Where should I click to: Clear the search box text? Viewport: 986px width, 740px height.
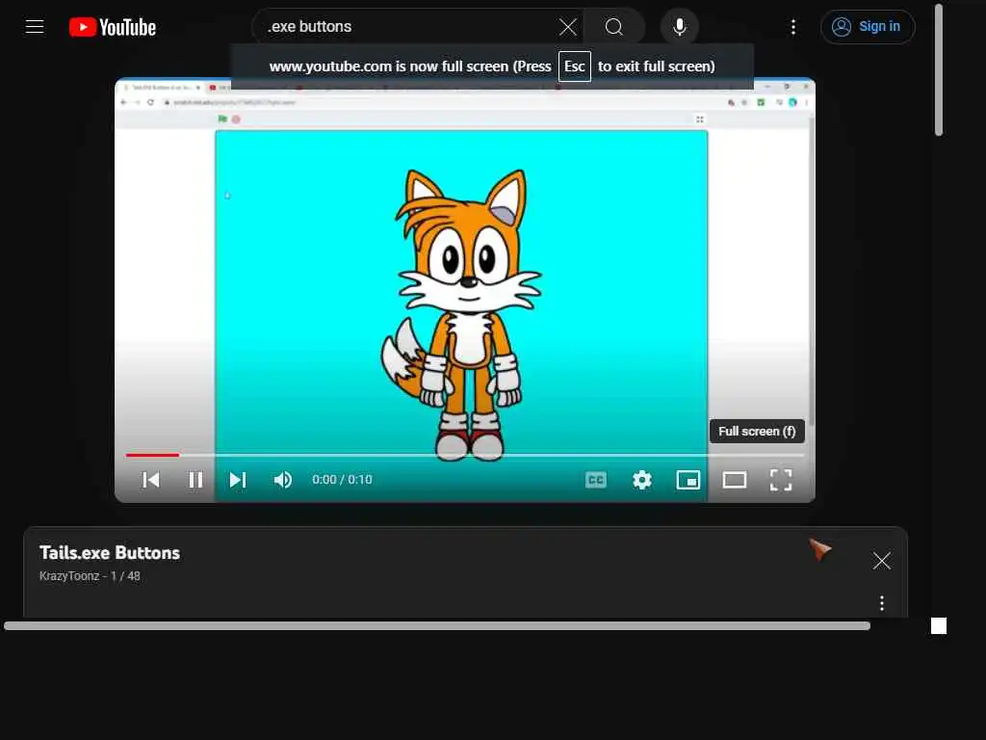(x=568, y=27)
